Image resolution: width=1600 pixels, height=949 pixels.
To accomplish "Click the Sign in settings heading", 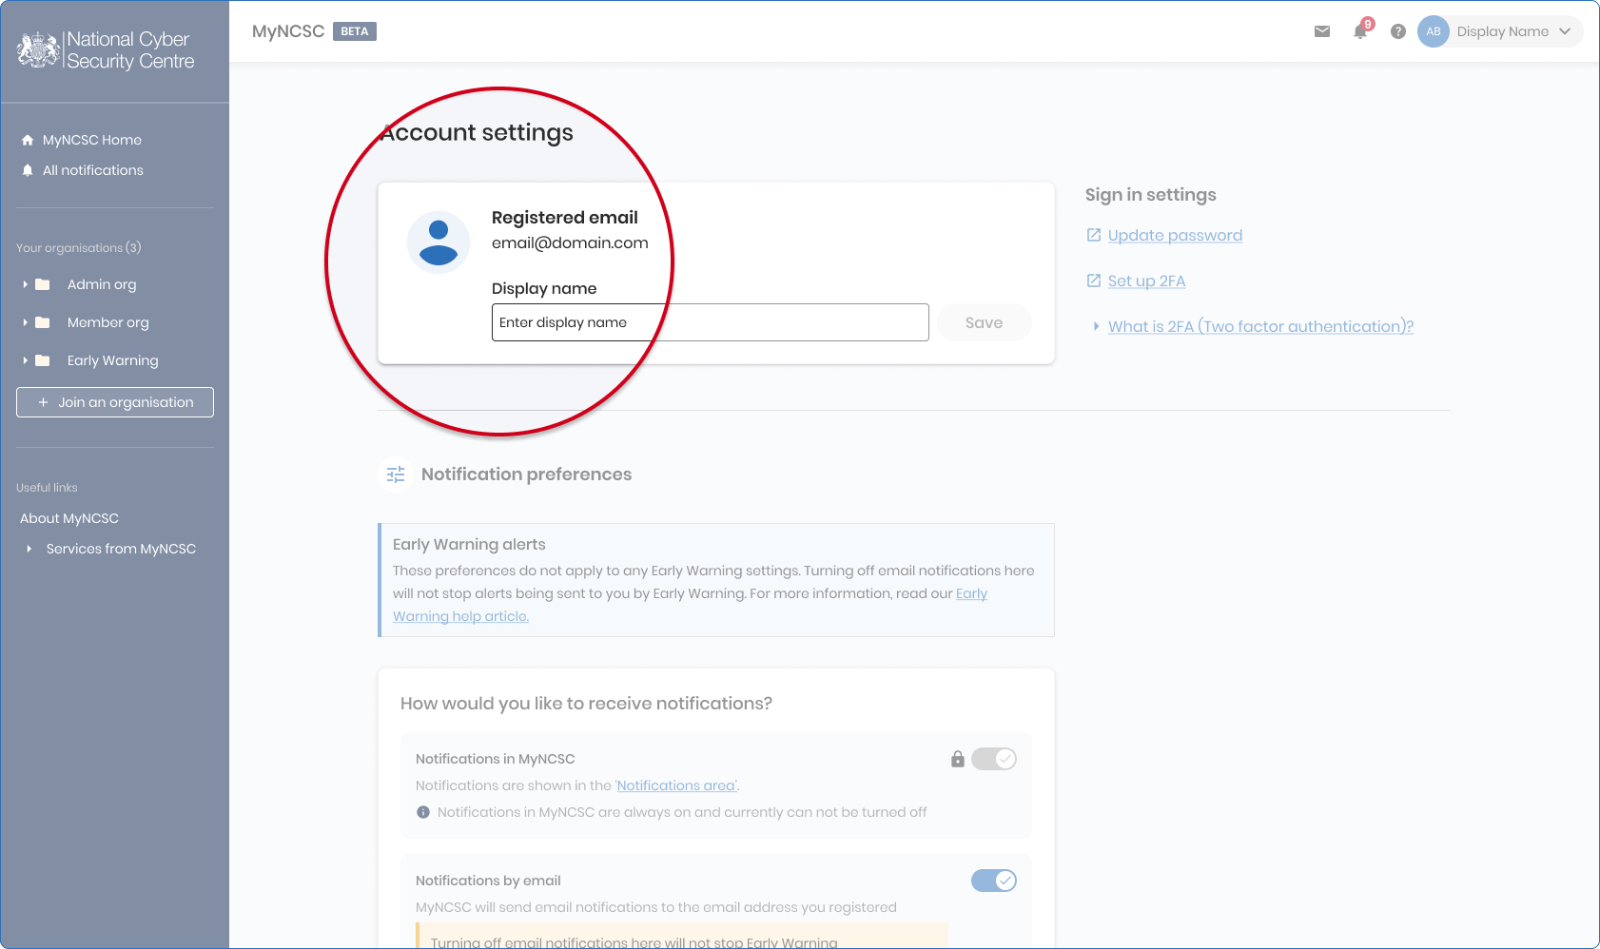I will click(1151, 195).
